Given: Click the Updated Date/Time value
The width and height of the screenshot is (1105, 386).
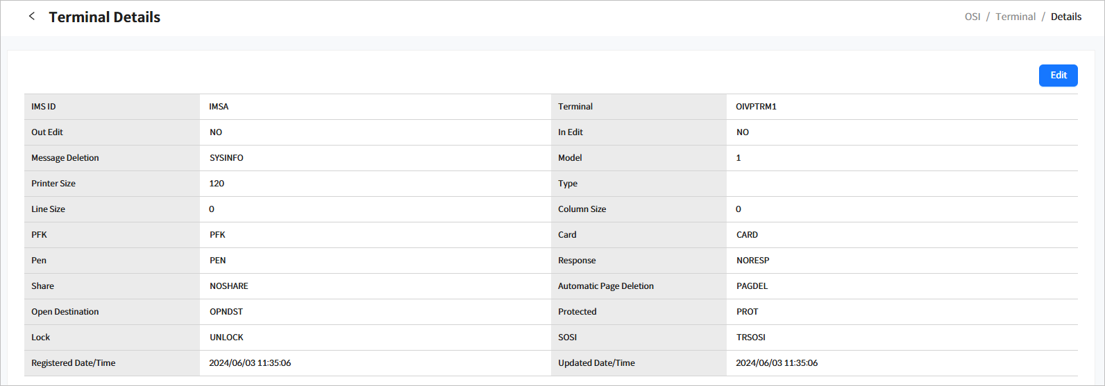Looking at the screenshot, I should pos(777,363).
